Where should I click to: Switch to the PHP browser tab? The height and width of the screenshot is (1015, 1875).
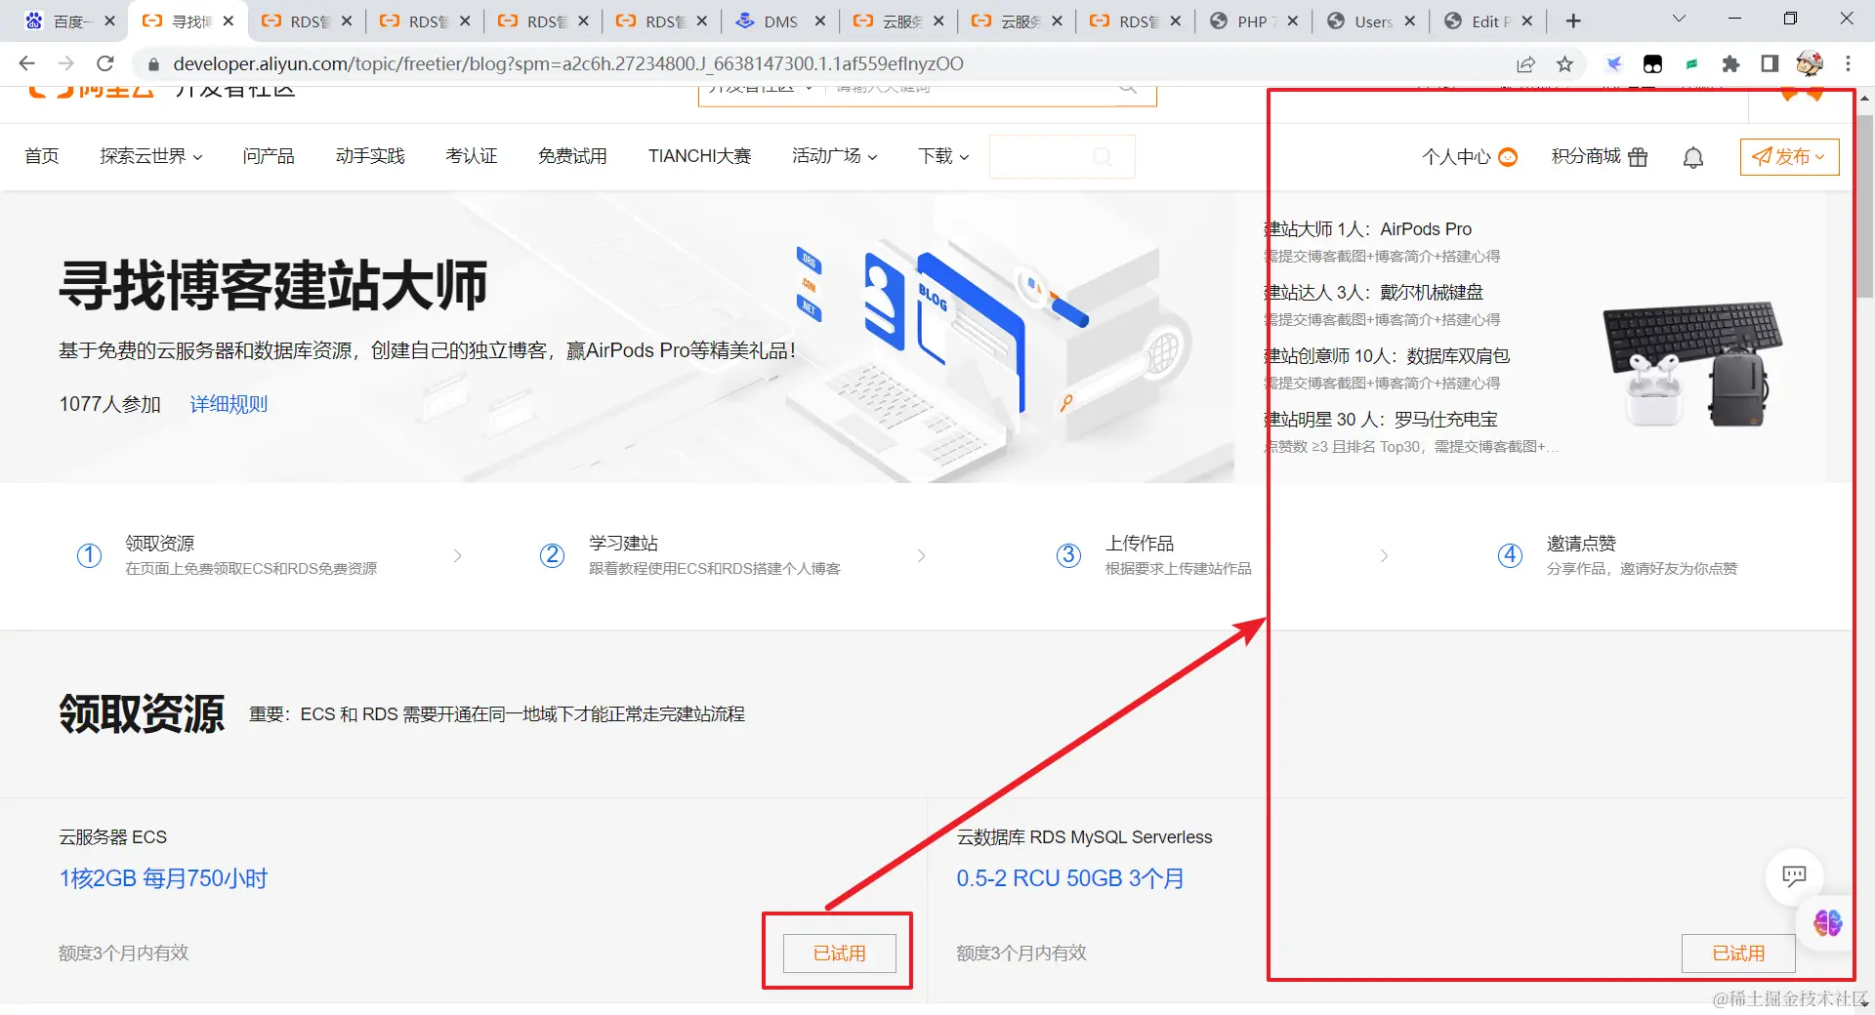pyautogui.click(x=1253, y=21)
